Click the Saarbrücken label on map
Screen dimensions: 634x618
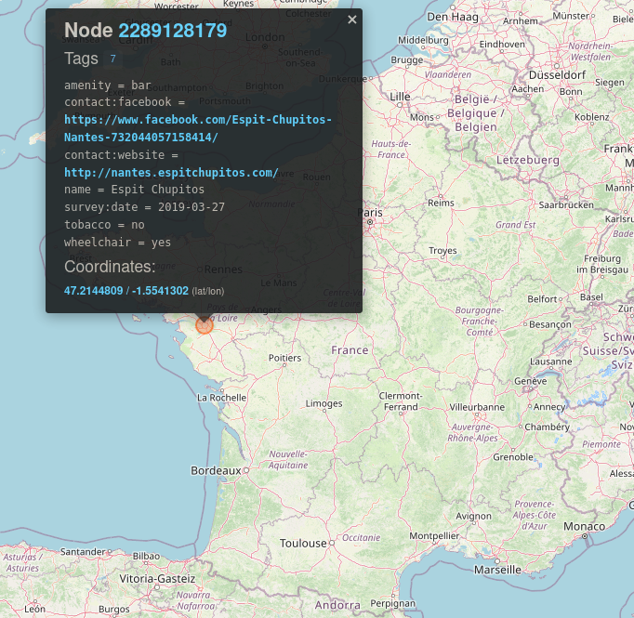pos(566,205)
